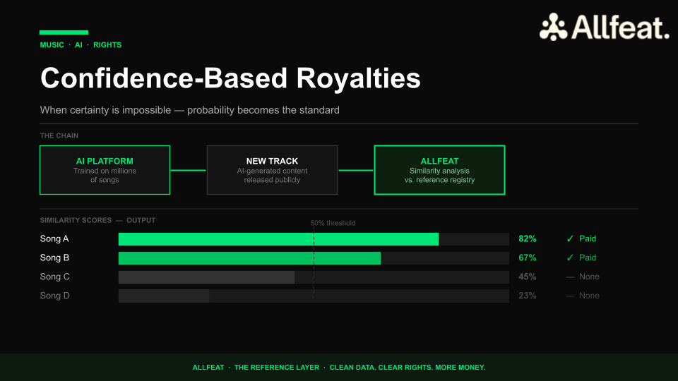Click the Song B 67% similarity bar
This screenshot has width=678, height=381.
tap(249, 258)
